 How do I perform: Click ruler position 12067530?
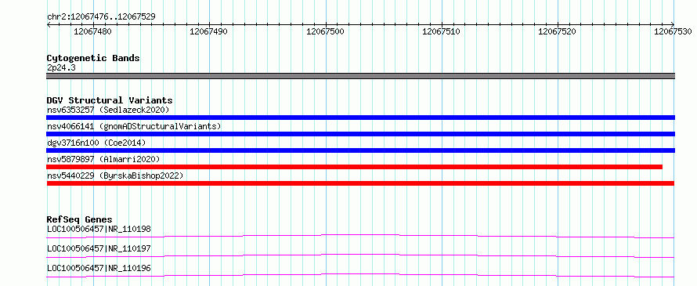673,31
